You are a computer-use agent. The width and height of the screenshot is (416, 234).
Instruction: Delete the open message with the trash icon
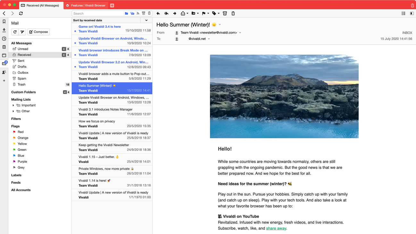coord(233,13)
